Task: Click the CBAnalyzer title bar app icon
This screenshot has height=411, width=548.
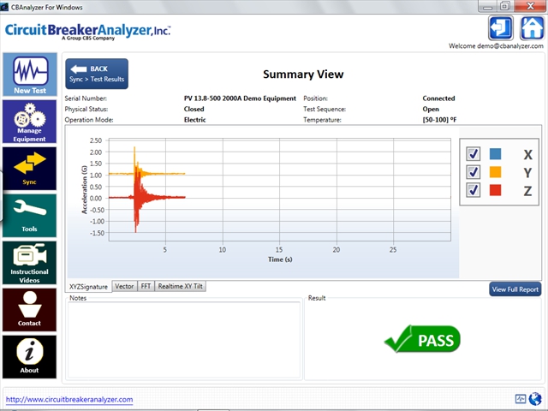Action: click(4, 7)
